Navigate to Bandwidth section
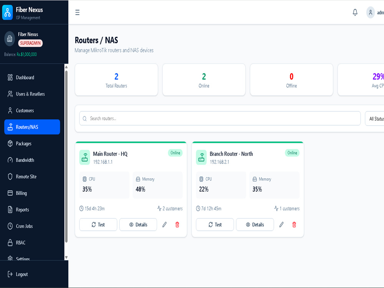The height and width of the screenshot is (288, 384). (x=32, y=160)
